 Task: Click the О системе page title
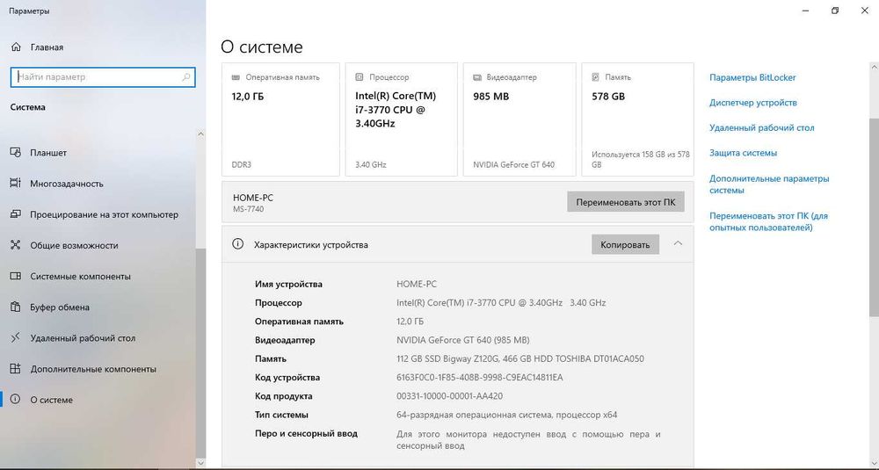[x=262, y=47]
